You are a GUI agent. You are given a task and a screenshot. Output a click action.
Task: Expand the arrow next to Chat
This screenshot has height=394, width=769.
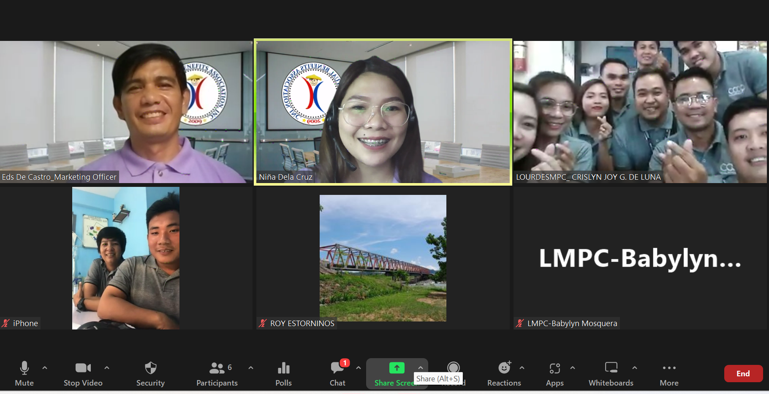[359, 368]
